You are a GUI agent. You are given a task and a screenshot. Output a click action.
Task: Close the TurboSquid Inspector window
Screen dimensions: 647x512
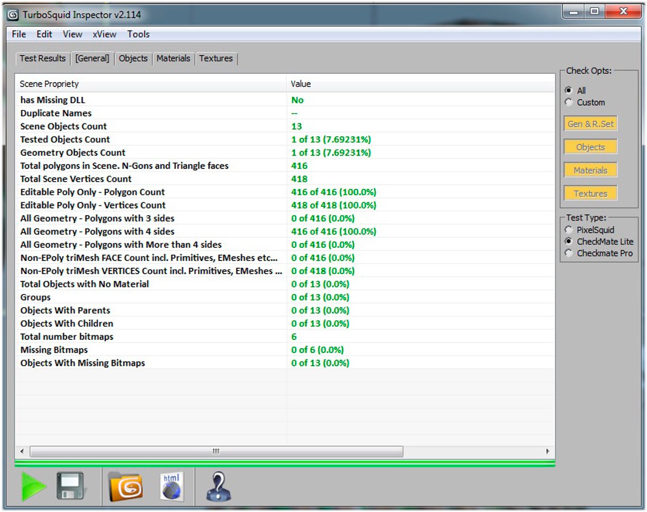624,11
